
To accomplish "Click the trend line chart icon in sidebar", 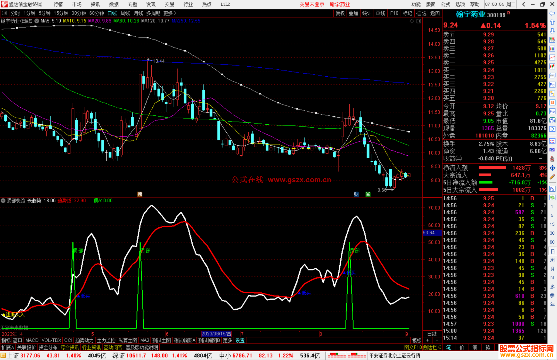I will (x=552, y=58).
